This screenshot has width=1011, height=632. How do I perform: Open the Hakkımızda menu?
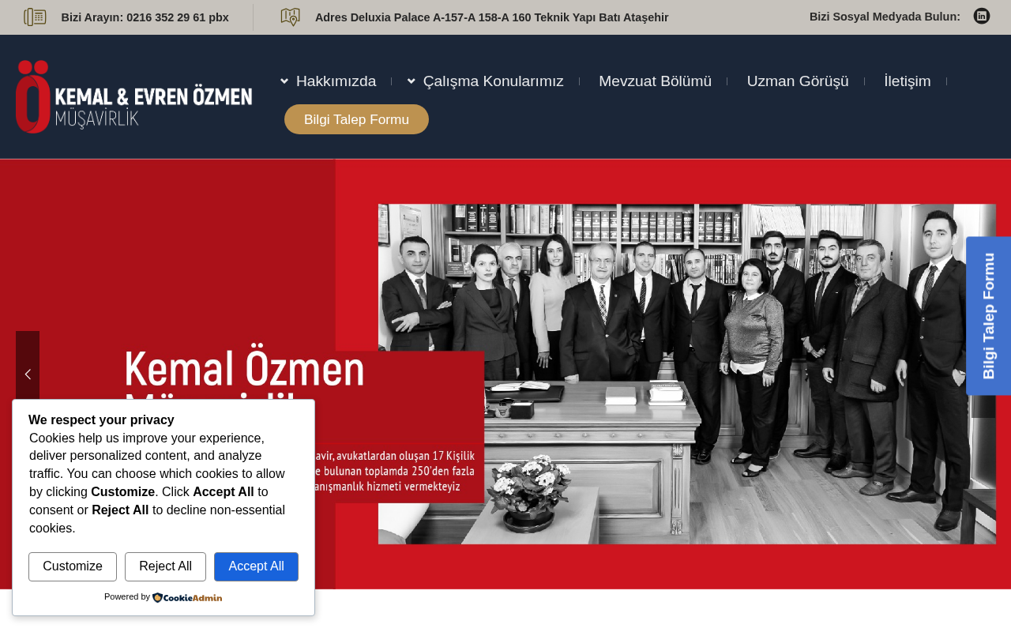pos(336,81)
